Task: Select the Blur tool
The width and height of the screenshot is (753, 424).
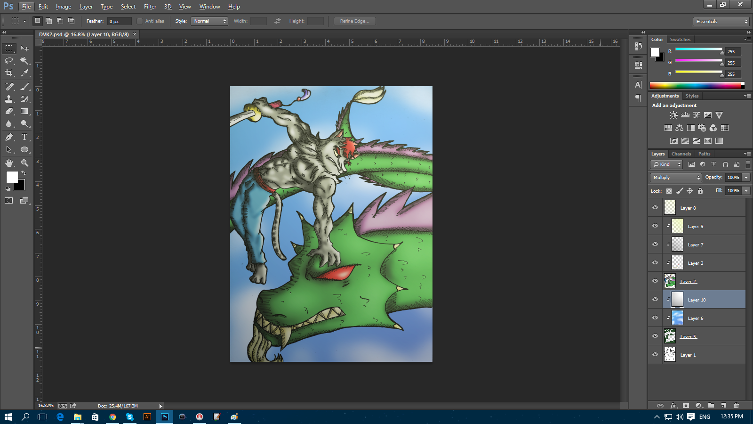Action: coord(9,123)
